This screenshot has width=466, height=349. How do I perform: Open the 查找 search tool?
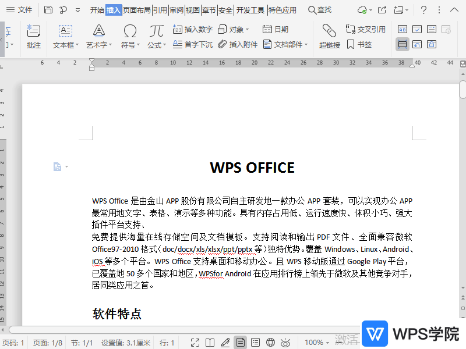tap(319, 10)
